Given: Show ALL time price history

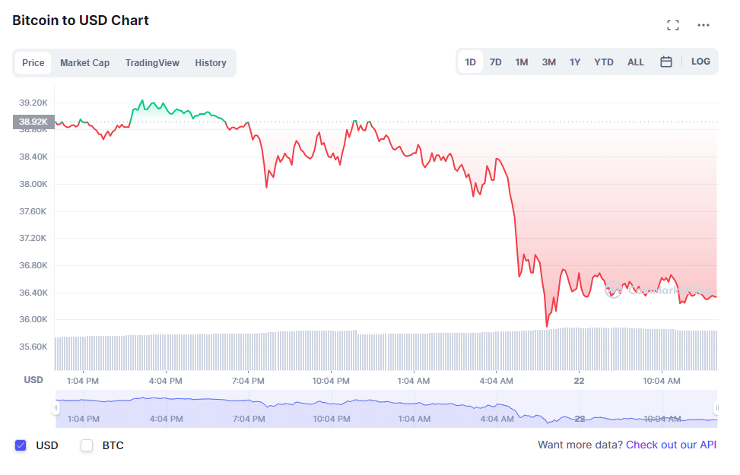Looking at the screenshot, I should (x=636, y=62).
